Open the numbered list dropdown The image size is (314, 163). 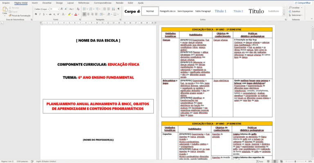click(x=94, y=9)
